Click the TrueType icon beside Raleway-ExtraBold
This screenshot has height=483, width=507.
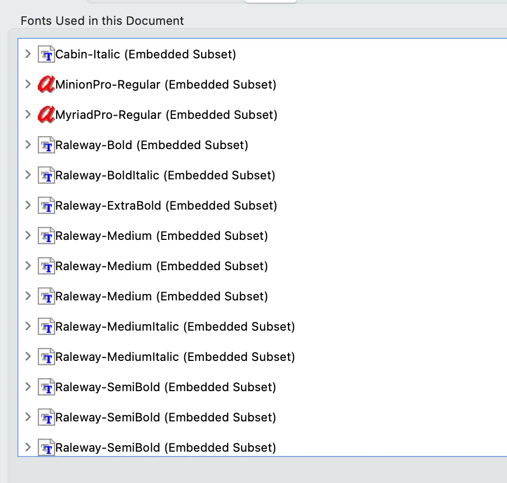(46, 205)
